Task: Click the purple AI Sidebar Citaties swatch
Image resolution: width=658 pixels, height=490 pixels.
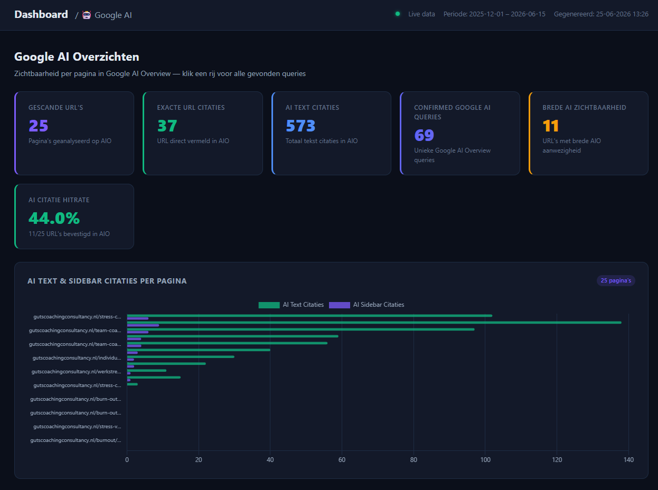Action: pos(339,305)
